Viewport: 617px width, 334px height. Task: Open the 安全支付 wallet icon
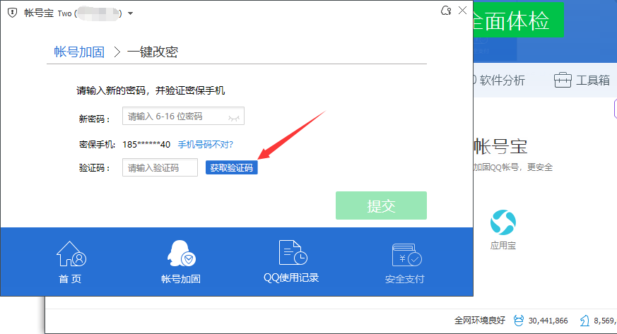[x=406, y=255]
